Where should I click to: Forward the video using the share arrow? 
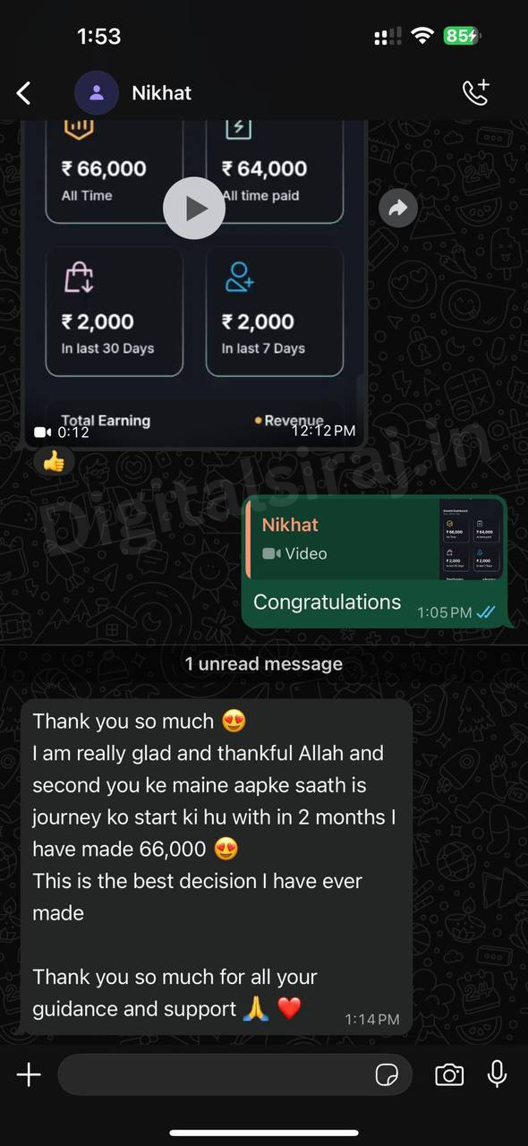(x=398, y=209)
